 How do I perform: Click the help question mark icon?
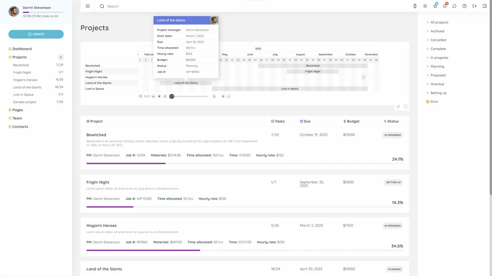464,6
